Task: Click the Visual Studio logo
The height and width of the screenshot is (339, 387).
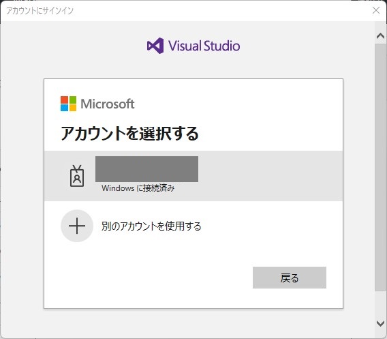Action: click(x=193, y=46)
